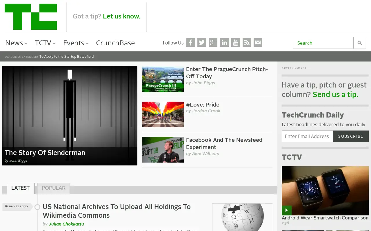Click 'by Alex Wilhelm' byline
Viewport: 371px width, 231px height.
click(x=203, y=154)
